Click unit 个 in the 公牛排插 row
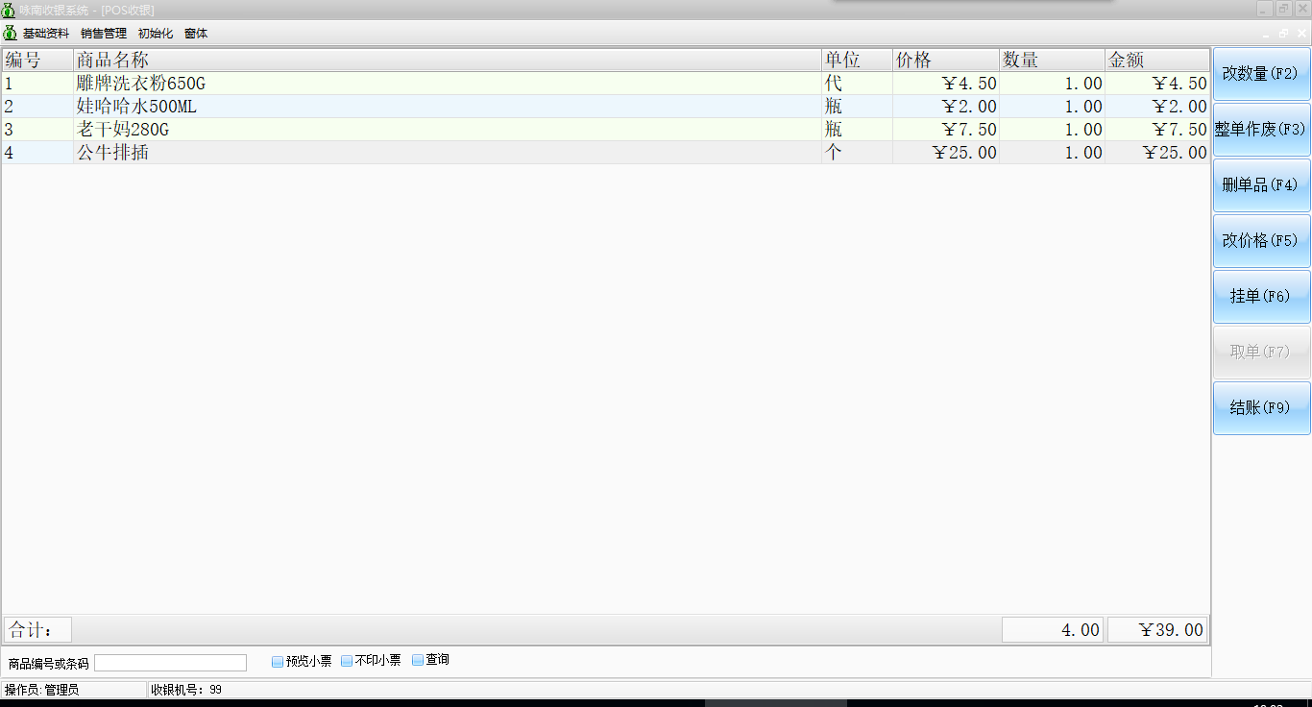This screenshot has height=707, width=1312. click(x=857, y=153)
